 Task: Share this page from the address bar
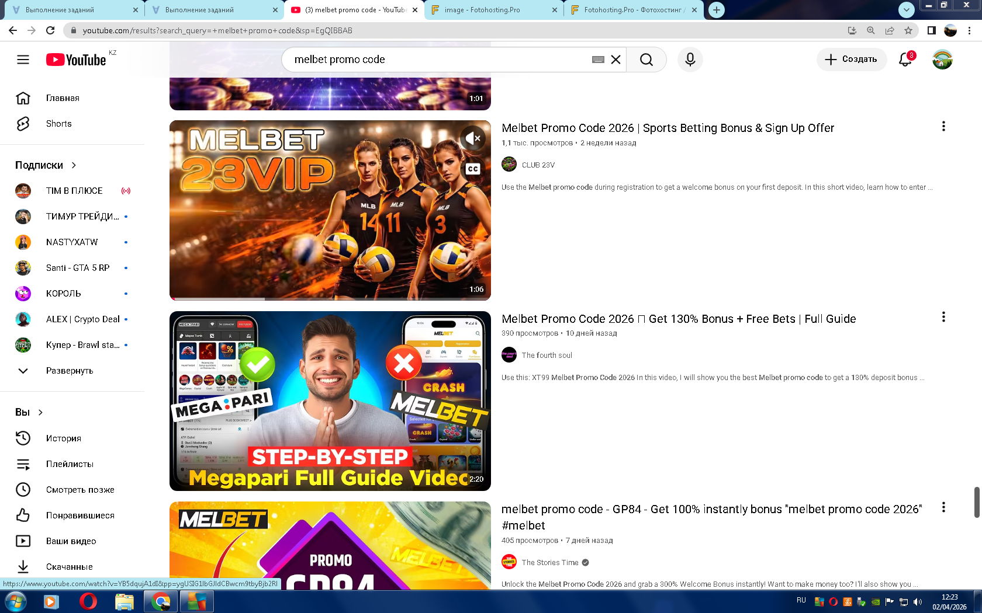tap(890, 30)
